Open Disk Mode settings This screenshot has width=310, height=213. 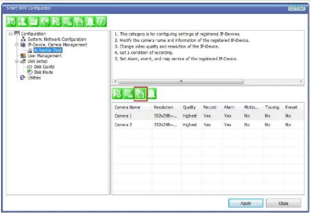pyautogui.click(x=43, y=72)
